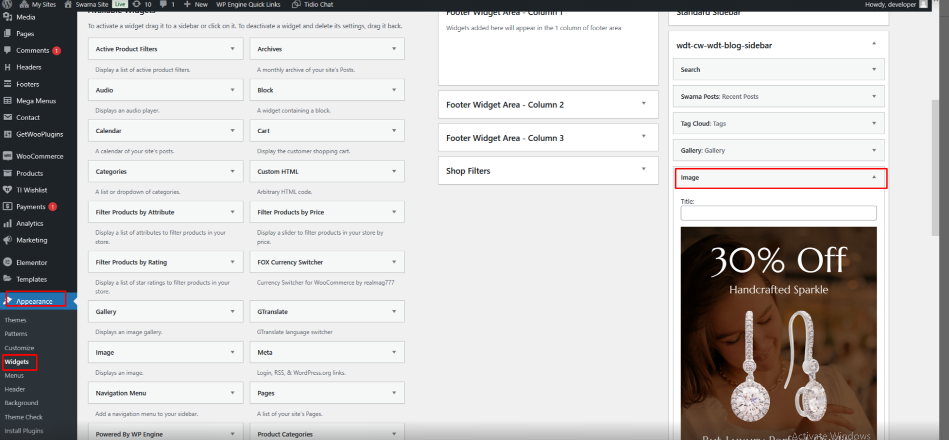Open the Customize submenu item
949x440 pixels.
(19, 348)
